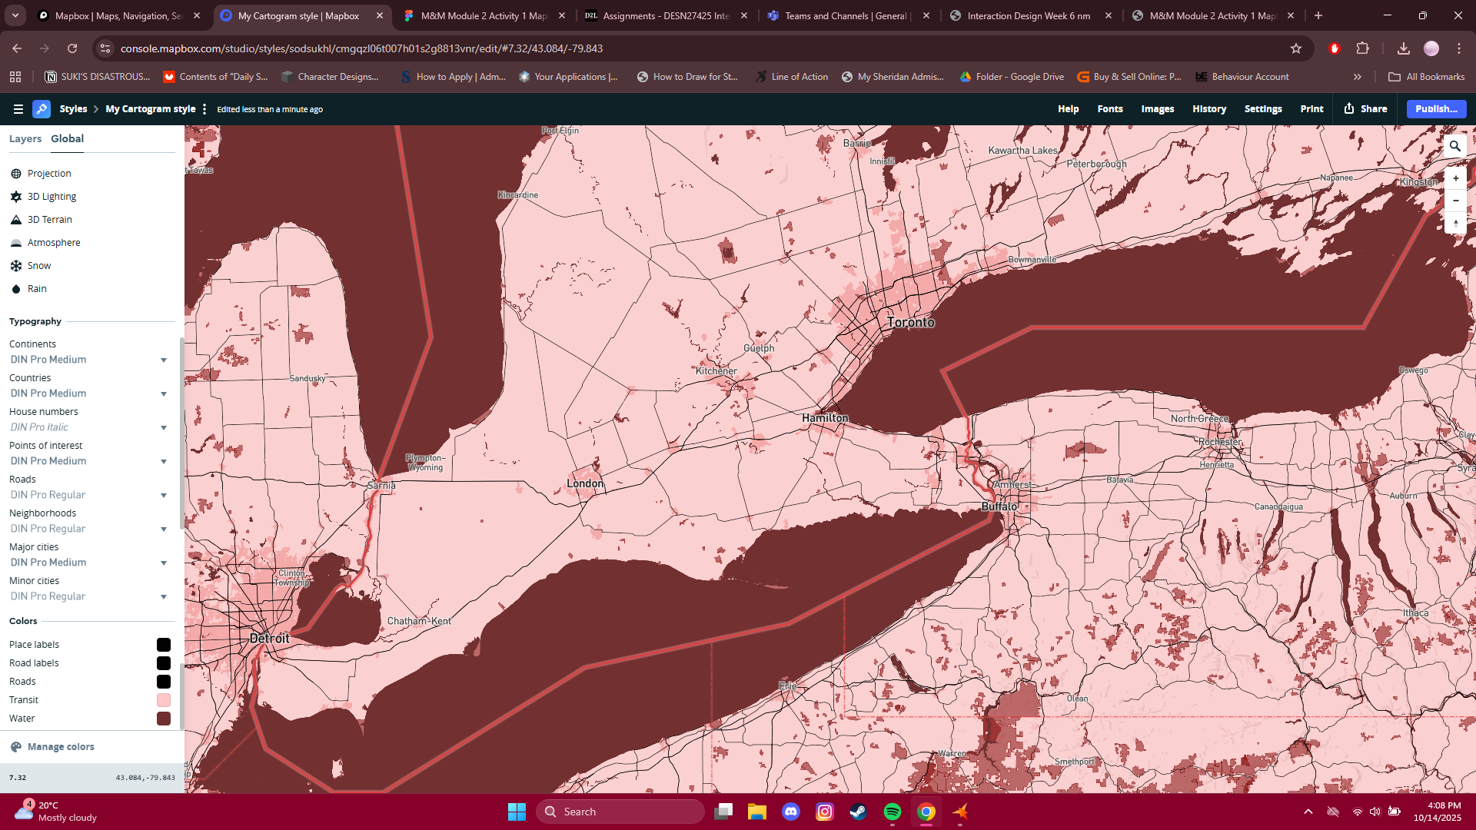Click the Water color swatch
Image resolution: width=1476 pixels, height=830 pixels.
click(164, 719)
